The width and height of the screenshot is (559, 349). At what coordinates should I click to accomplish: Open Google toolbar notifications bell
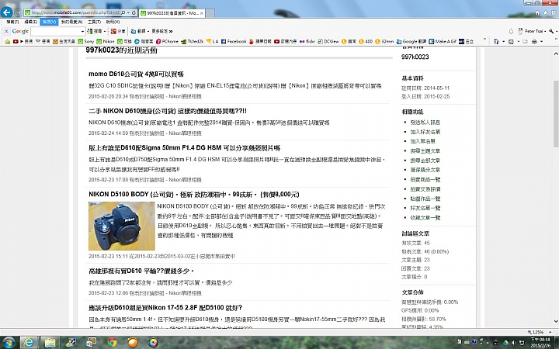[511, 31]
